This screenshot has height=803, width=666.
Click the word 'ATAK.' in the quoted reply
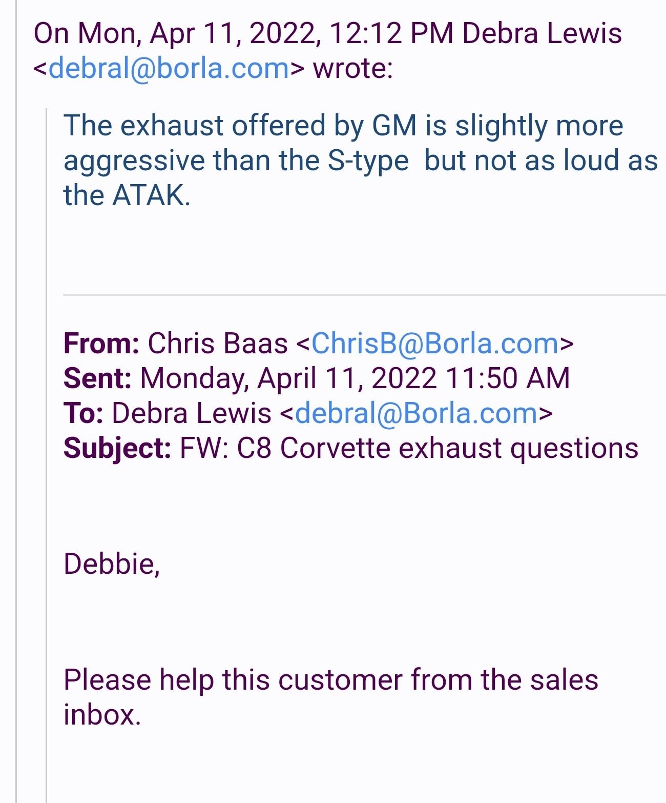(151, 195)
